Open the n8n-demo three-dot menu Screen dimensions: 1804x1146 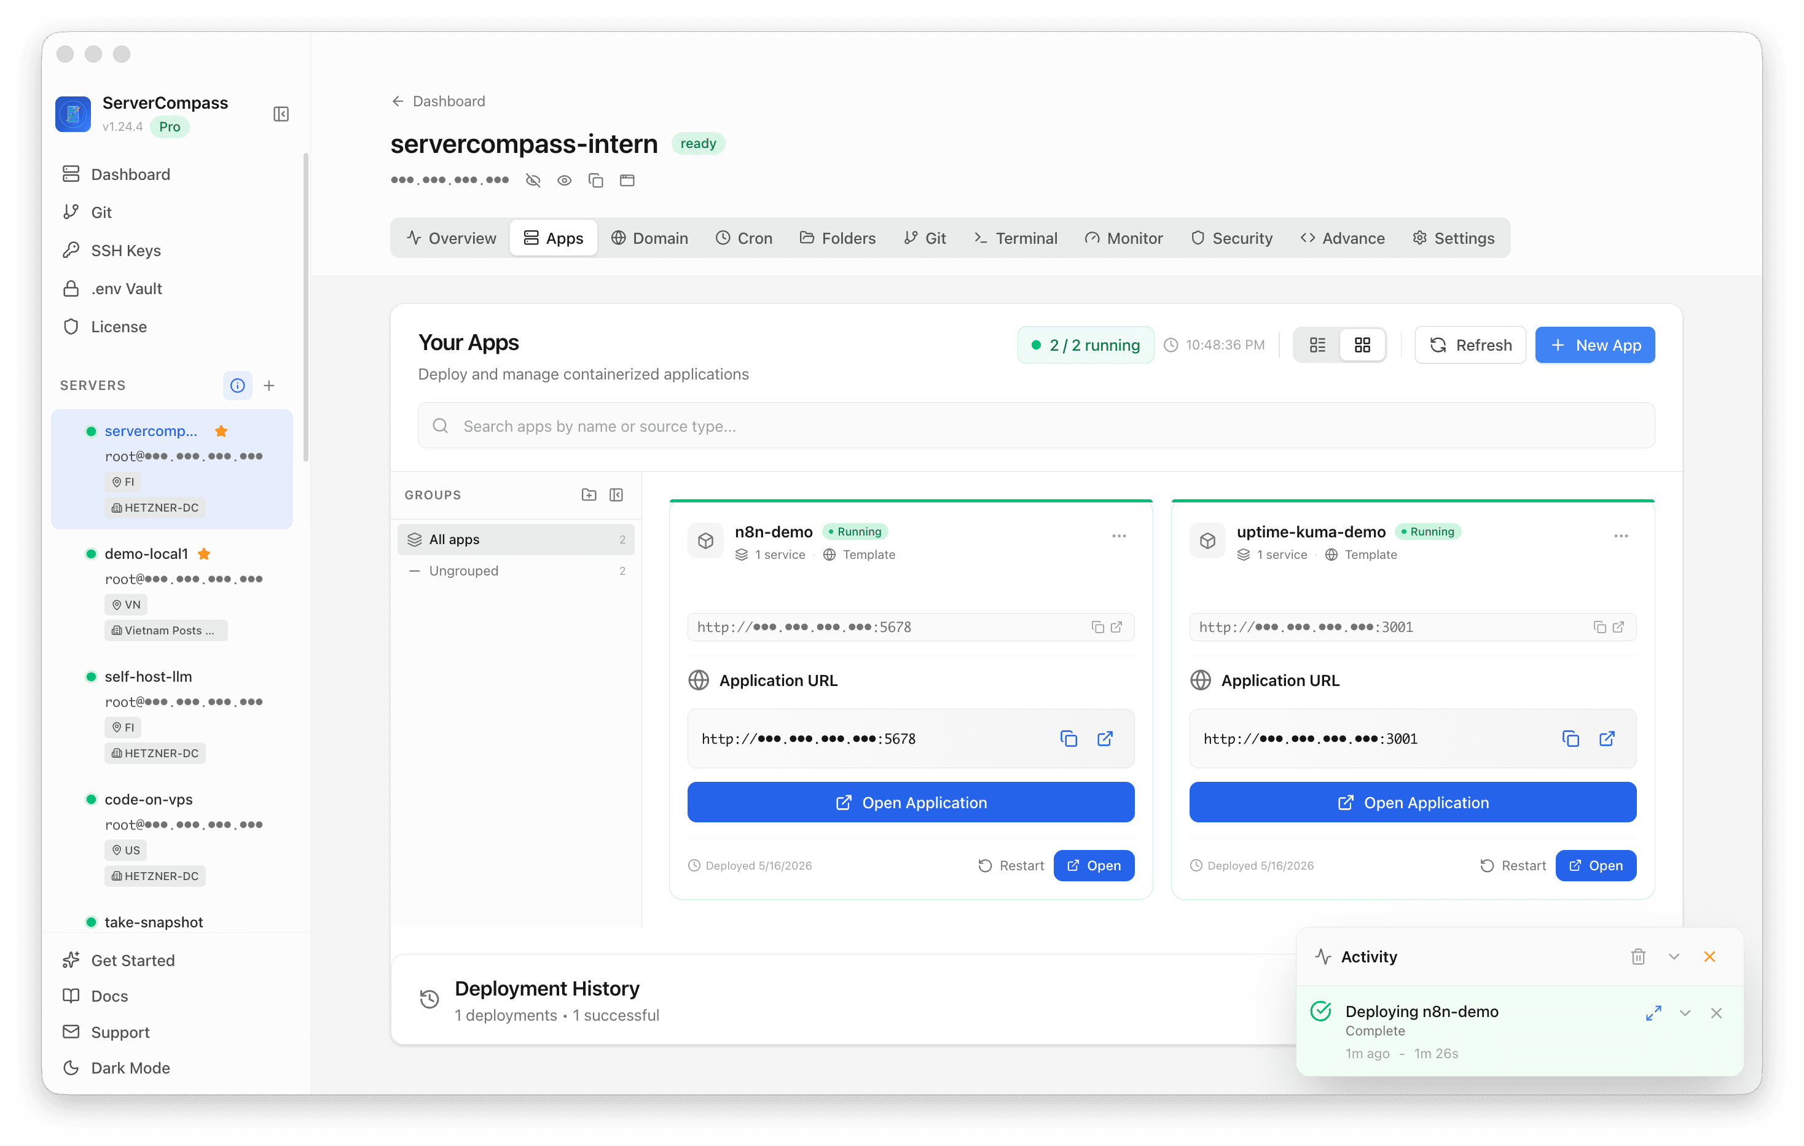click(1120, 536)
